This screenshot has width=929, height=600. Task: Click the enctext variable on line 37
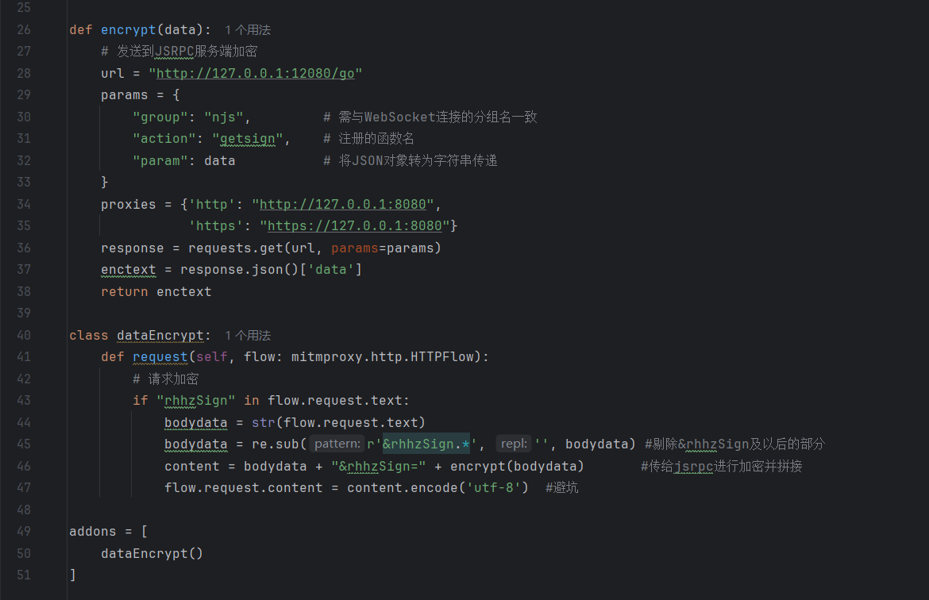(x=129, y=270)
